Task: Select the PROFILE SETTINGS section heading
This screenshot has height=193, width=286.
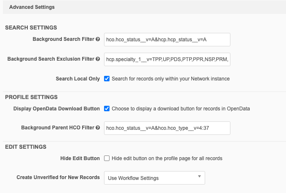Action: click(x=31, y=97)
